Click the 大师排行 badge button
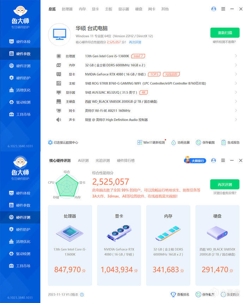The height and width of the screenshot is (303, 247). (195, 160)
